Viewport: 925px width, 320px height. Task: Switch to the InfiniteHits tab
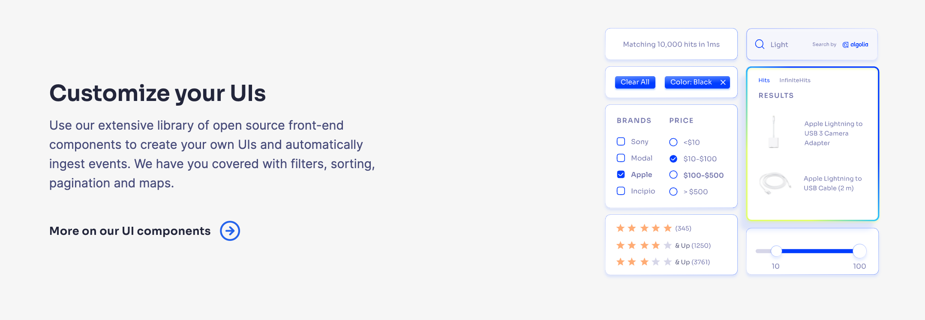point(795,80)
